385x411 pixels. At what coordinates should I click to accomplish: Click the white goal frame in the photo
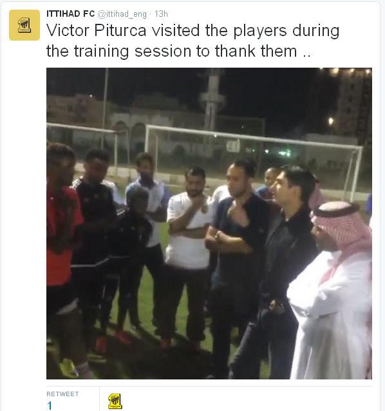pos(254,157)
